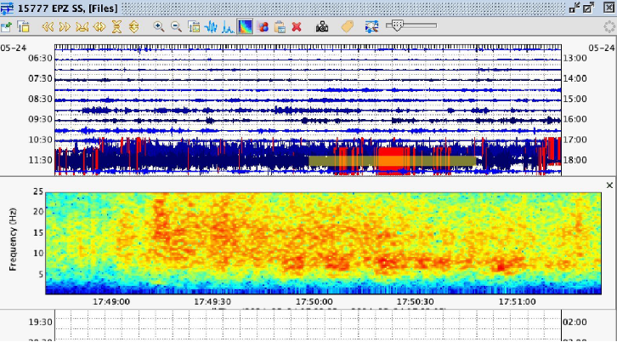The width and height of the screenshot is (617, 342).
Task: Click the 17:49:30 time label
Action: pyautogui.click(x=212, y=302)
